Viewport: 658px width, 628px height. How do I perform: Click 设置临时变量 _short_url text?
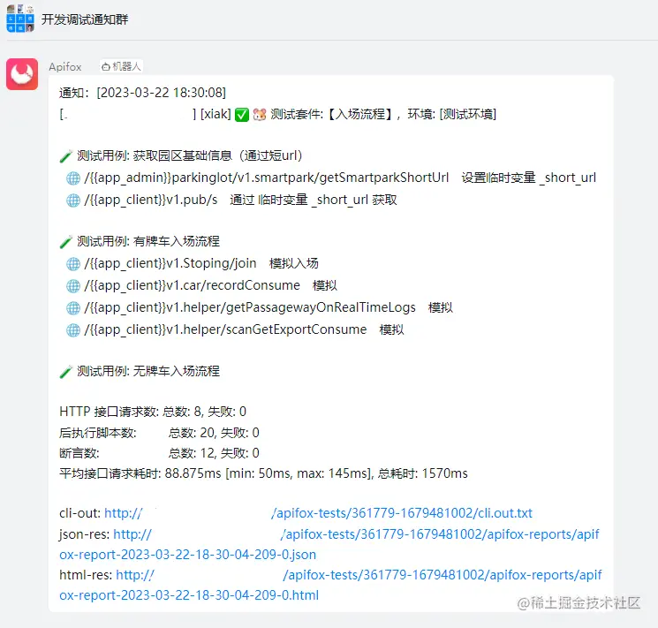(x=529, y=178)
